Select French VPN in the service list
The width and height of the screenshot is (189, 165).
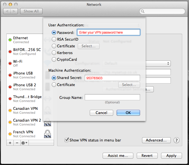(30, 134)
